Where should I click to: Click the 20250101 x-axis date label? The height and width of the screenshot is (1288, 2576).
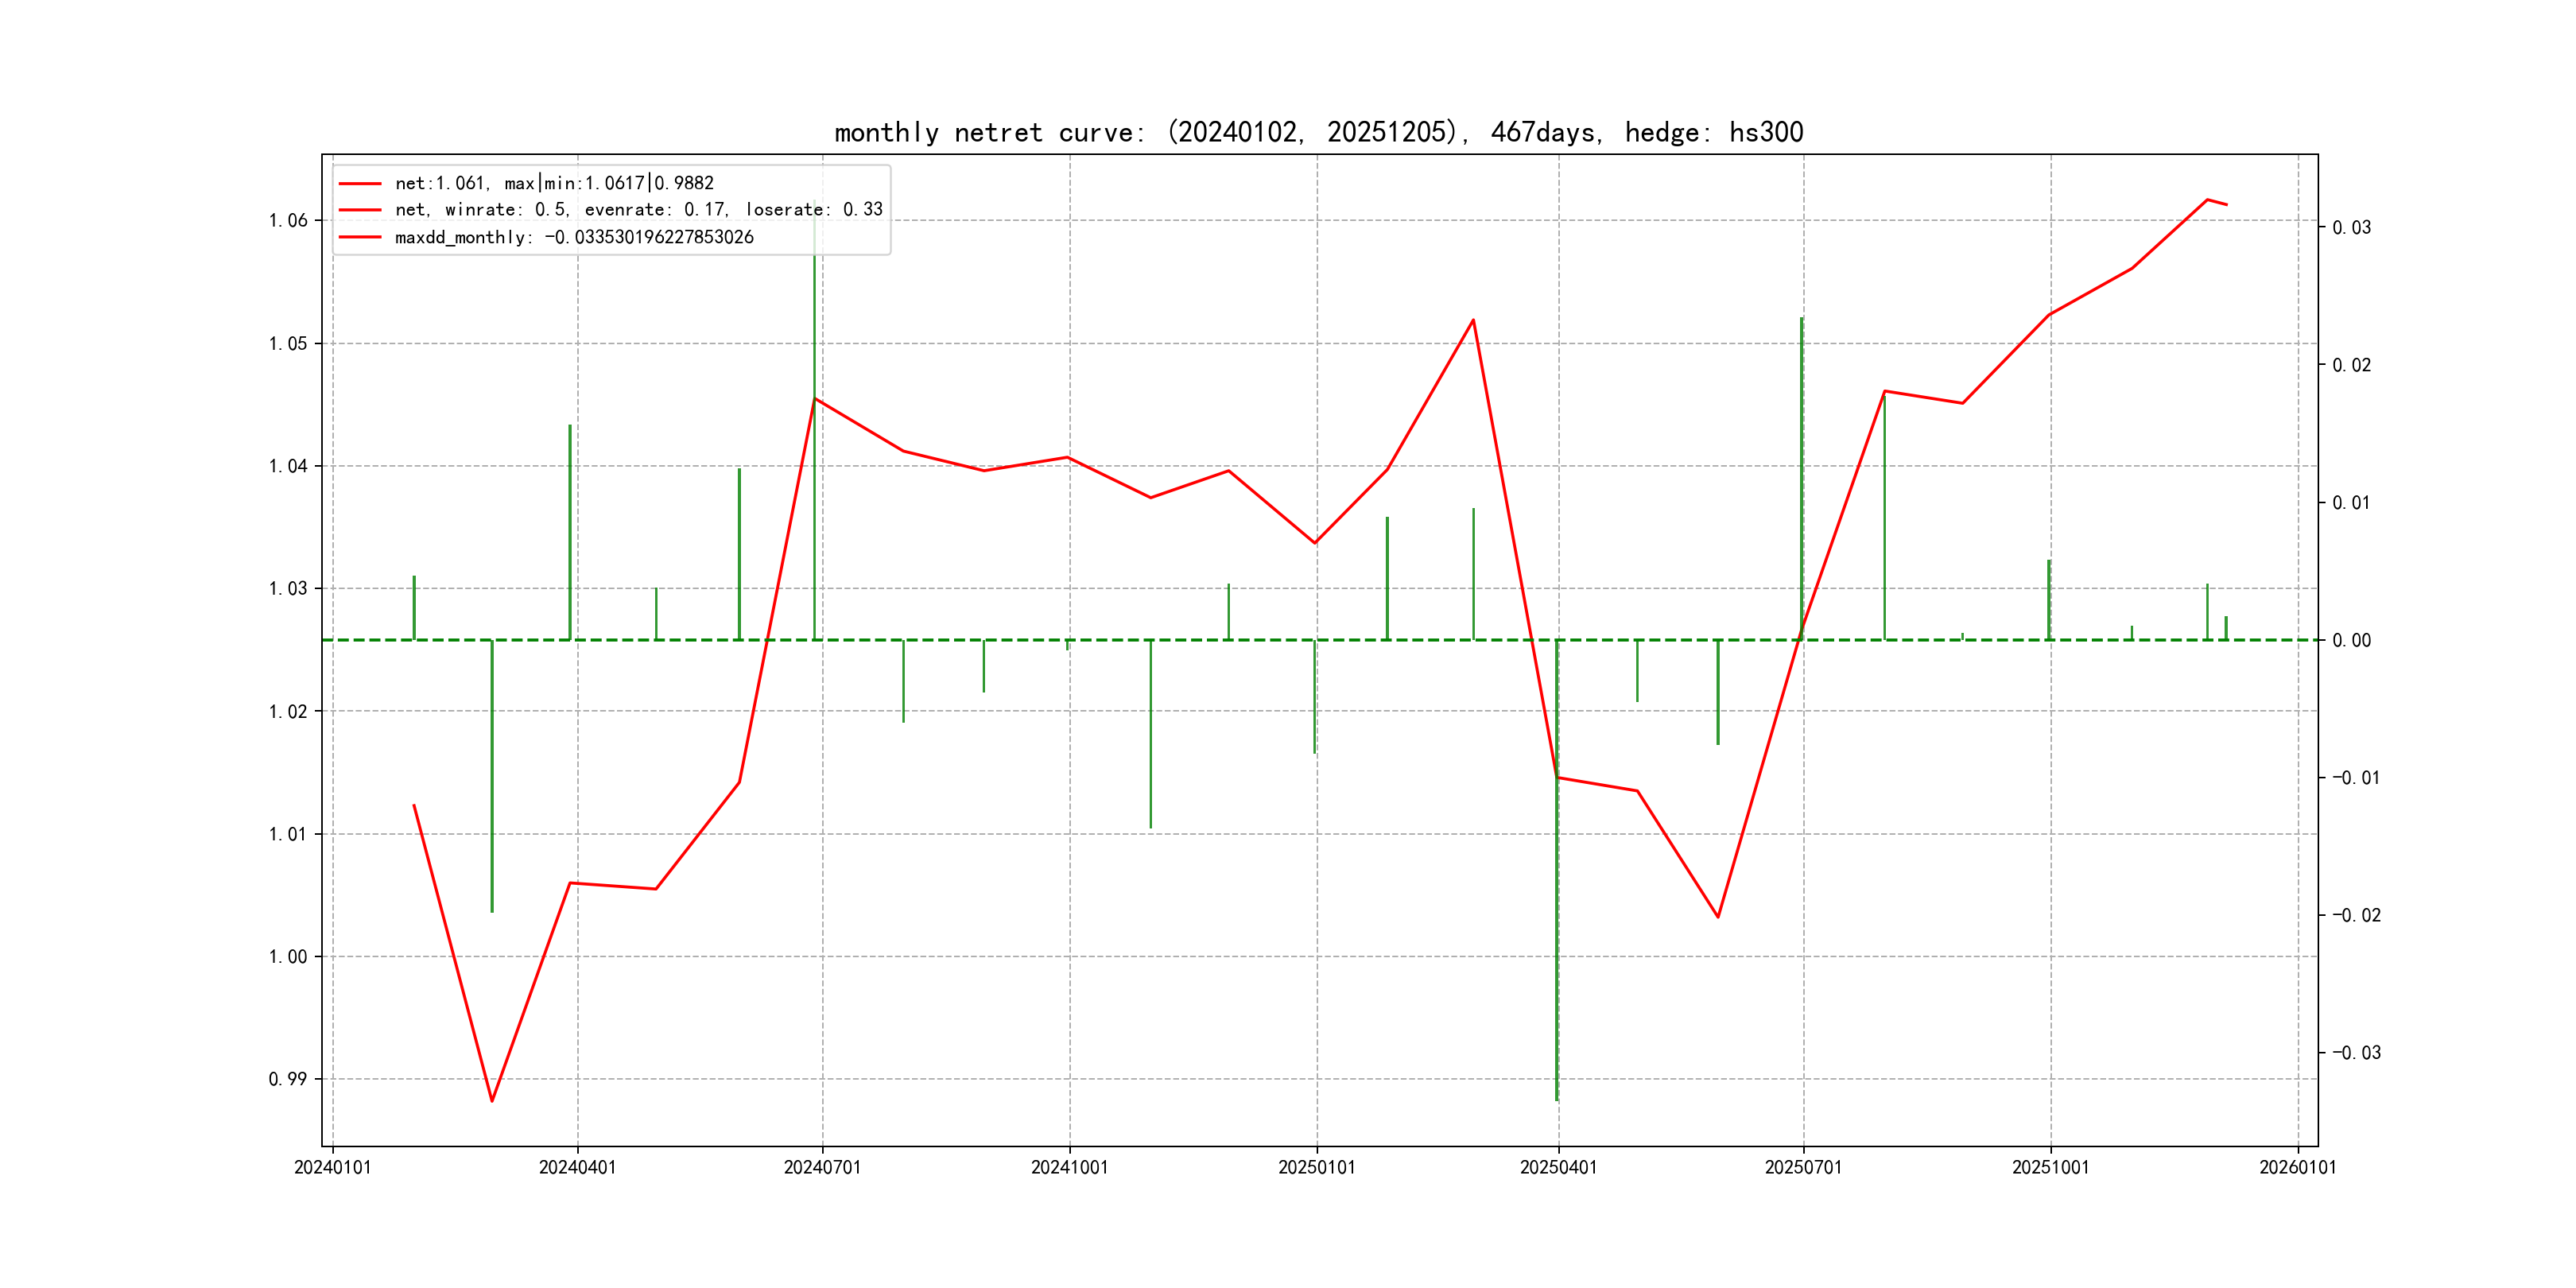(x=1316, y=1168)
